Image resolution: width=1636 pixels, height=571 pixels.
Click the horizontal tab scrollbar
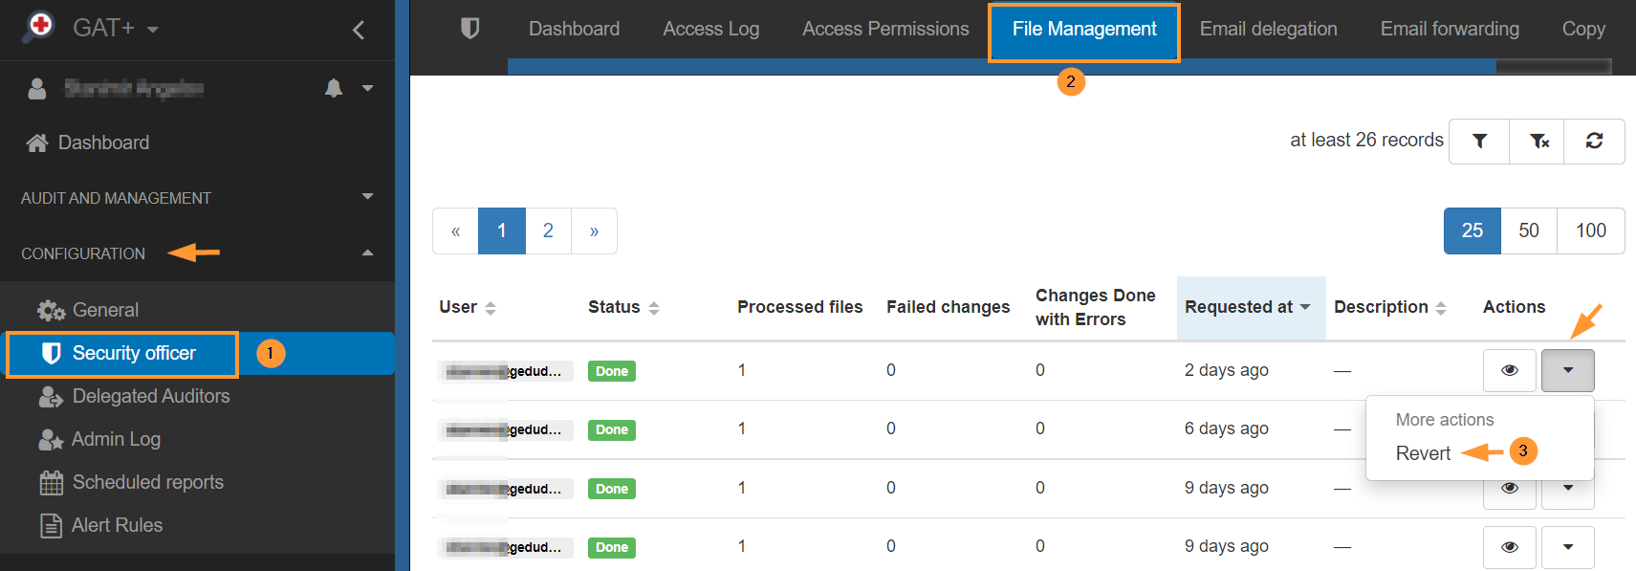pos(1001,67)
